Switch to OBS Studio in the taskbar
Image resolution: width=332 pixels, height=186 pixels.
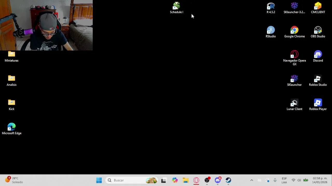tap(207, 180)
